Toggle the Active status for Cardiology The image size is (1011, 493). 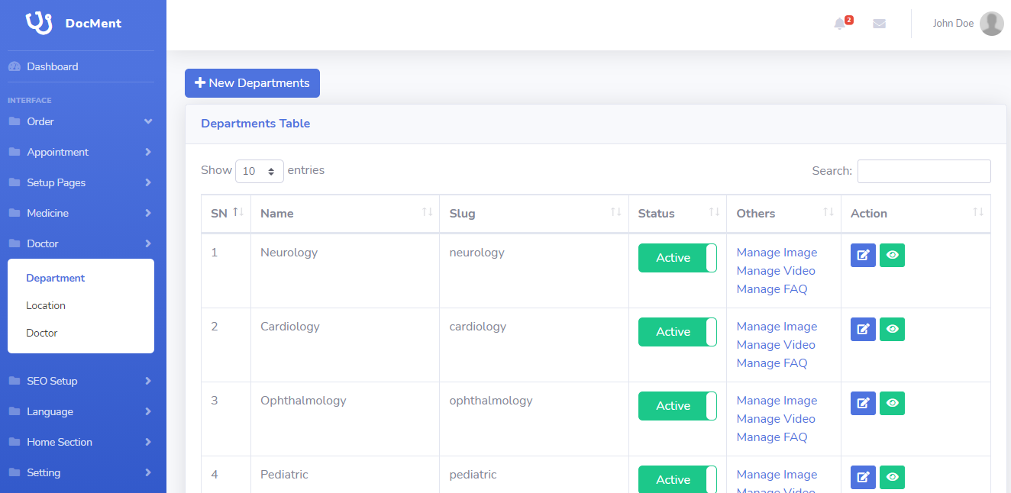(677, 332)
